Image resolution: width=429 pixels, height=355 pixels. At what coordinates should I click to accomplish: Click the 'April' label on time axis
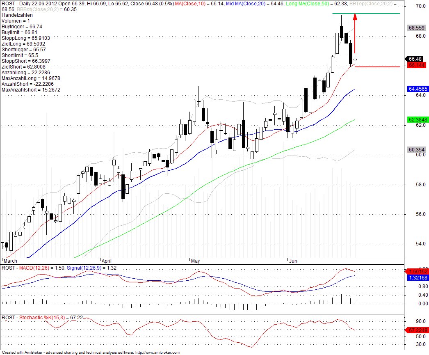[x=106, y=261]
